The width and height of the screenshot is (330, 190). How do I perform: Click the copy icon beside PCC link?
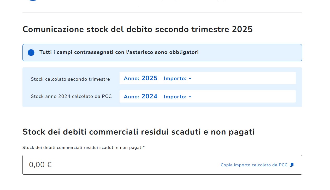tap(292, 165)
